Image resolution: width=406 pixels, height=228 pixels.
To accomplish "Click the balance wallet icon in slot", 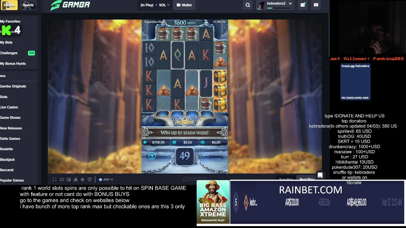I will pos(145,142).
